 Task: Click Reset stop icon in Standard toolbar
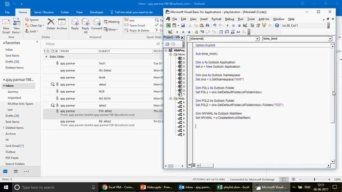239,26
